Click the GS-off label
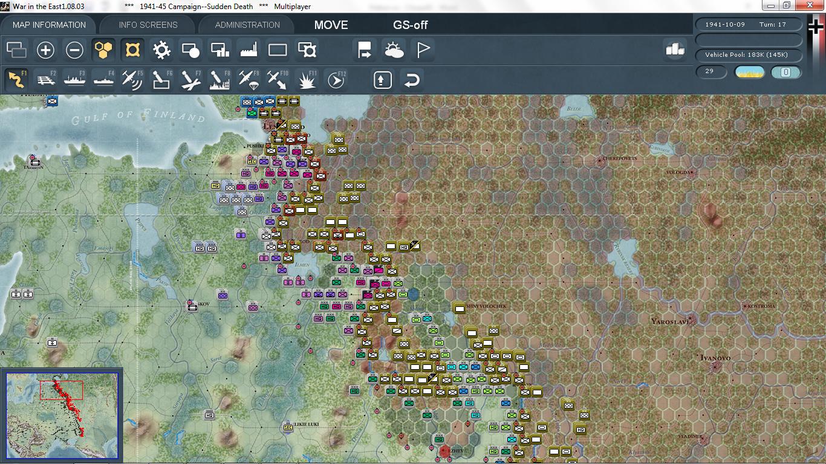Screen dimensions: 826x464 pyautogui.click(x=411, y=25)
